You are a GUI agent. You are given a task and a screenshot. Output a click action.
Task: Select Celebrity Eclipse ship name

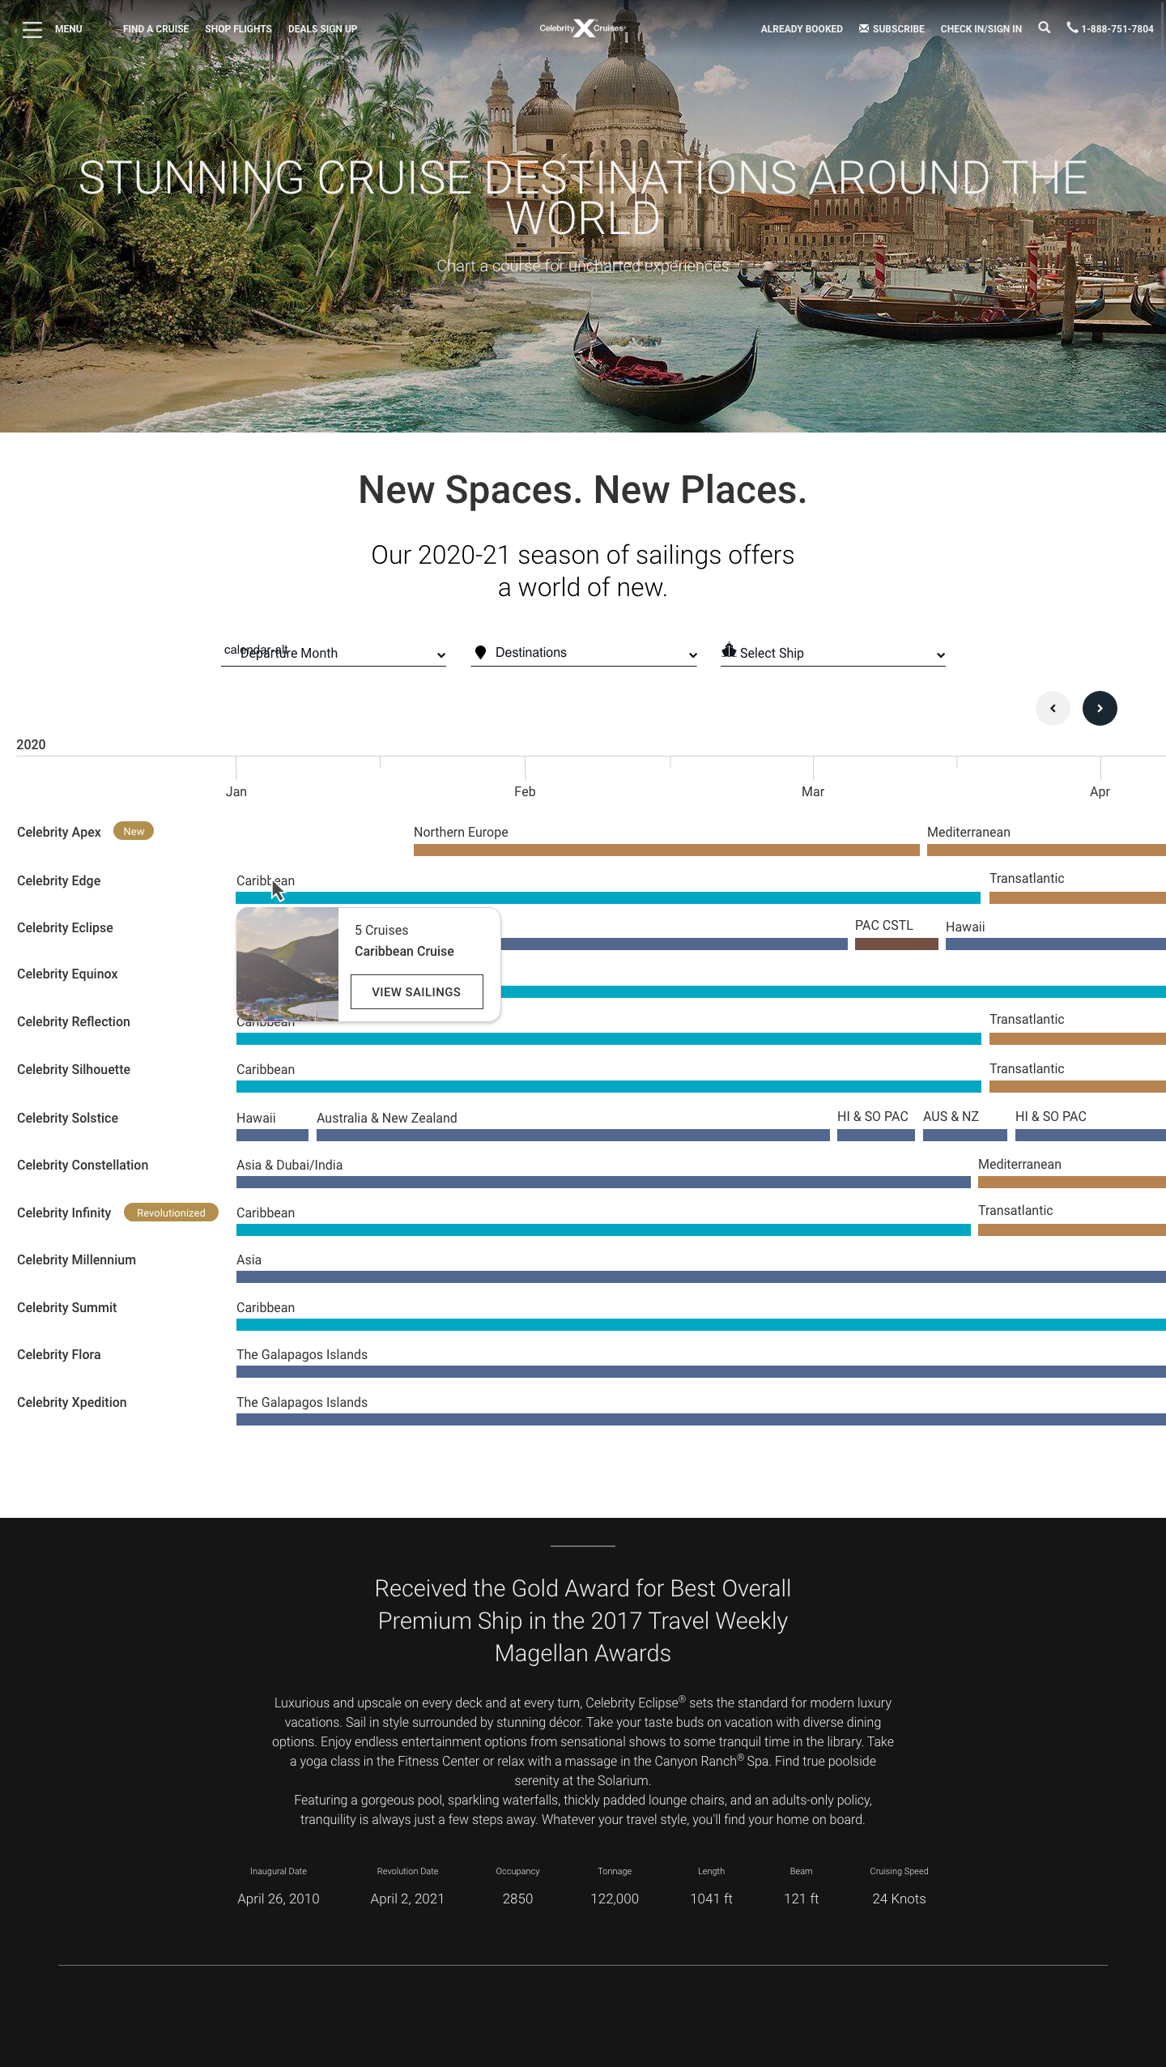tap(65, 928)
